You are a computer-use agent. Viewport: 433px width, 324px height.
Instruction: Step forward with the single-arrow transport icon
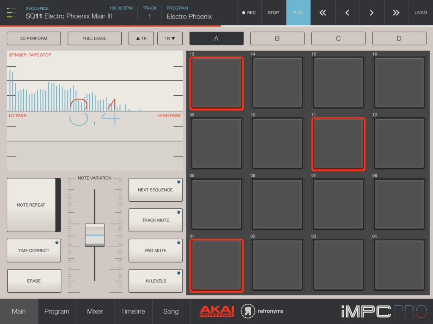click(x=371, y=13)
